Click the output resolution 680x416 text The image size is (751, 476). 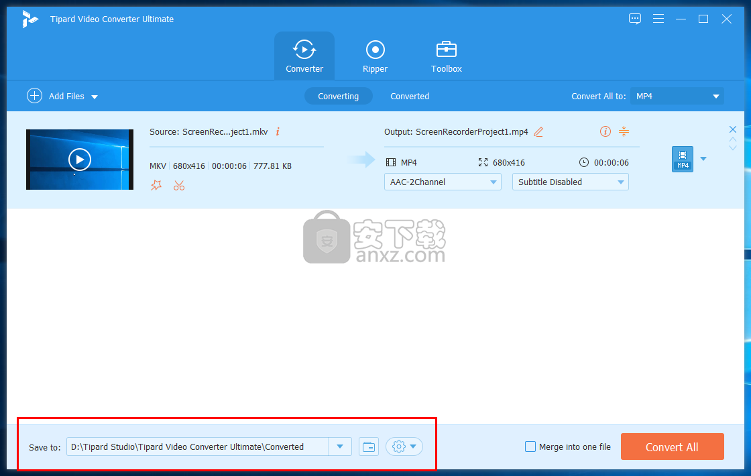coord(509,162)
